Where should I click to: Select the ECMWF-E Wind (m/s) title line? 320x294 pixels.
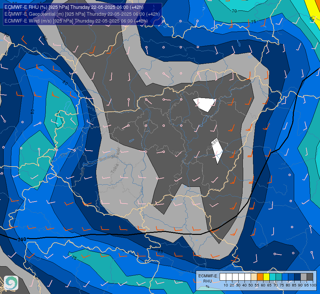point(76,21)
